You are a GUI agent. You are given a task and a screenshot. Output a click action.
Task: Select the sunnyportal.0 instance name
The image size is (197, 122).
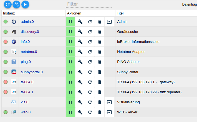[32, 72]
